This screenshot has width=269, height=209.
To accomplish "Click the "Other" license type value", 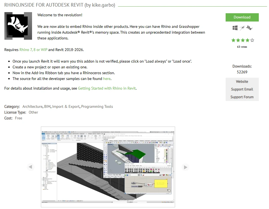I will [x=33, y=112].
